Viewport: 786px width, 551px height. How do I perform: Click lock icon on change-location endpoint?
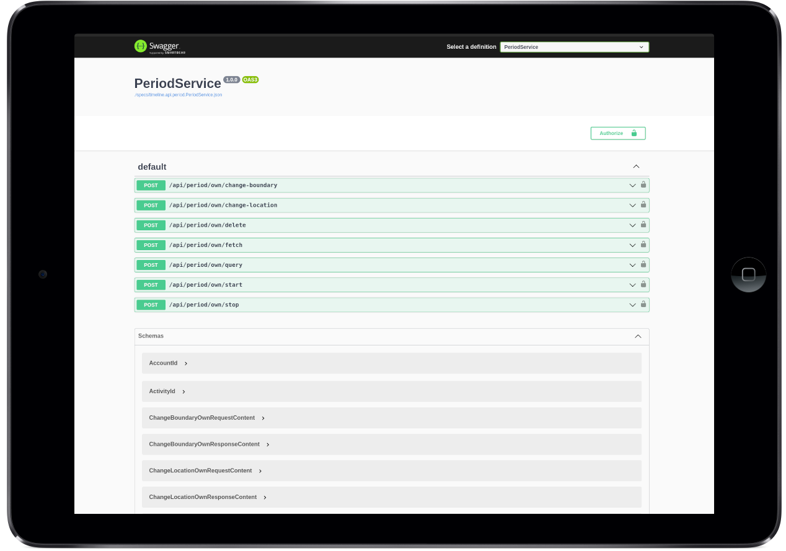tap(643, 204)
